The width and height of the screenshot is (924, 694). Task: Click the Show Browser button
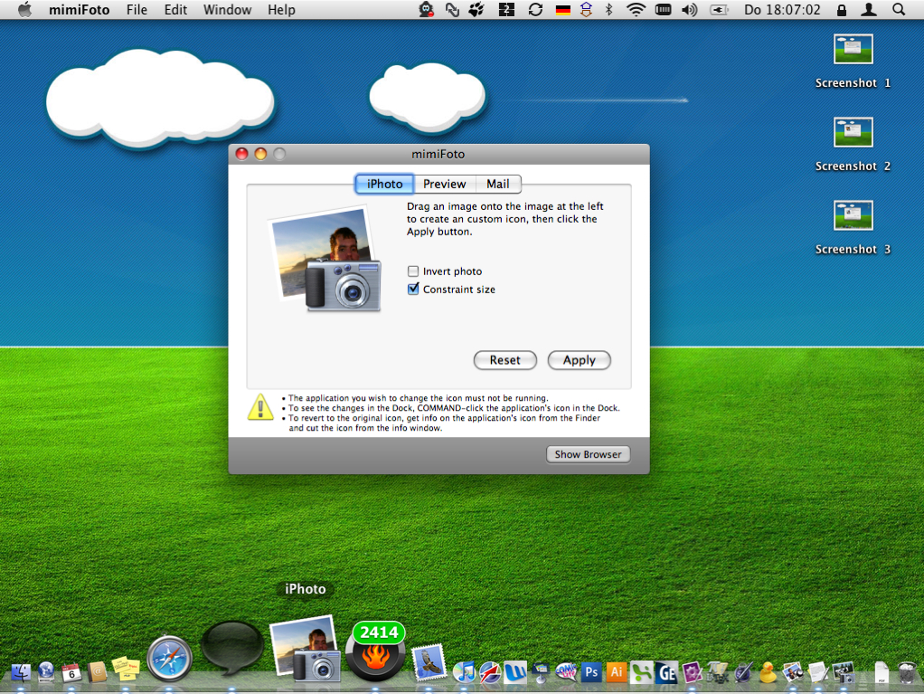[588, 454]
